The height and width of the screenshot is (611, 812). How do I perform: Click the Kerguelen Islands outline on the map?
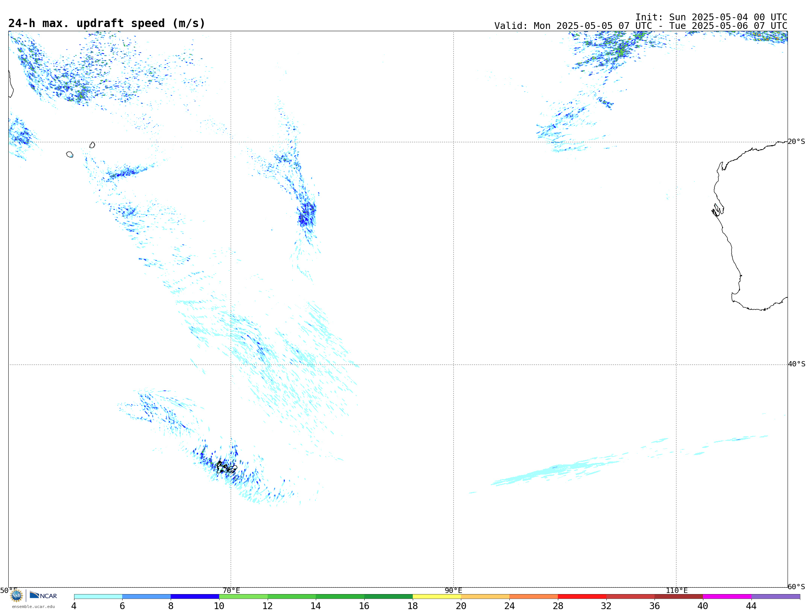coord(227,467)
